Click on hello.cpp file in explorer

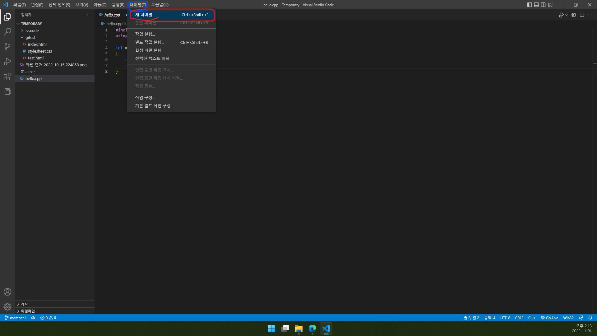(x=33, y=78)
